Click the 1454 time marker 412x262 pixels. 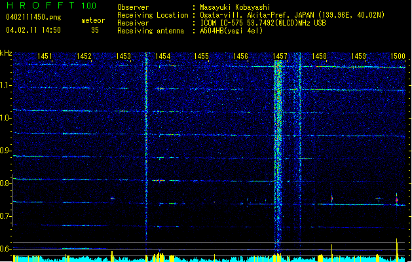click(162, 56)
